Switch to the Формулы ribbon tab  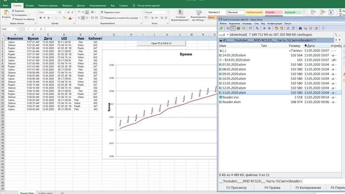[x=67, y=5]
